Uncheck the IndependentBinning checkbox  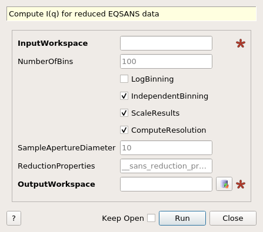click(124, 96)
